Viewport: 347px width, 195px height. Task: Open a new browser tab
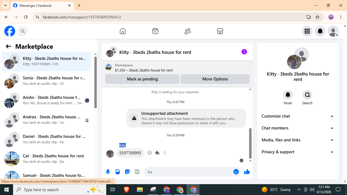pyautogui.click(x=79, y=5)
